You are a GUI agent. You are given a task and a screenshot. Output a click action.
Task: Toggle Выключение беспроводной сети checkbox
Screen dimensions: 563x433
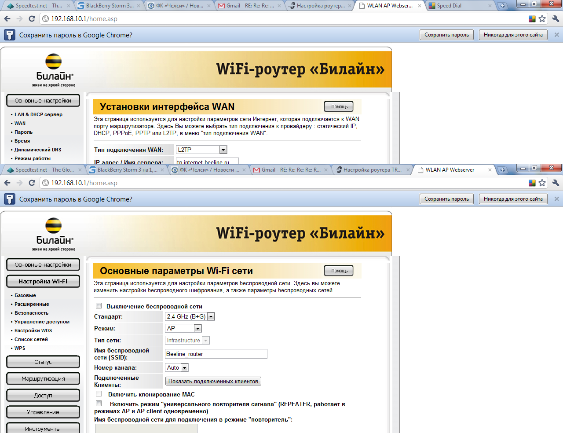point(99,306)
